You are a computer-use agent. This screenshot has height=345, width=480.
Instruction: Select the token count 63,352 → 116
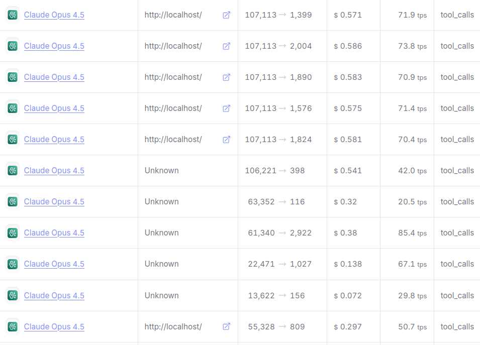pyautogui.click(x=276, y=202)
